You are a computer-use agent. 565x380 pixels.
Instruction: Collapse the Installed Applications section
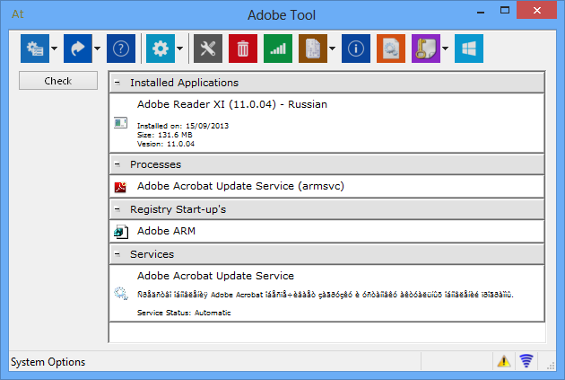point(117,83)
